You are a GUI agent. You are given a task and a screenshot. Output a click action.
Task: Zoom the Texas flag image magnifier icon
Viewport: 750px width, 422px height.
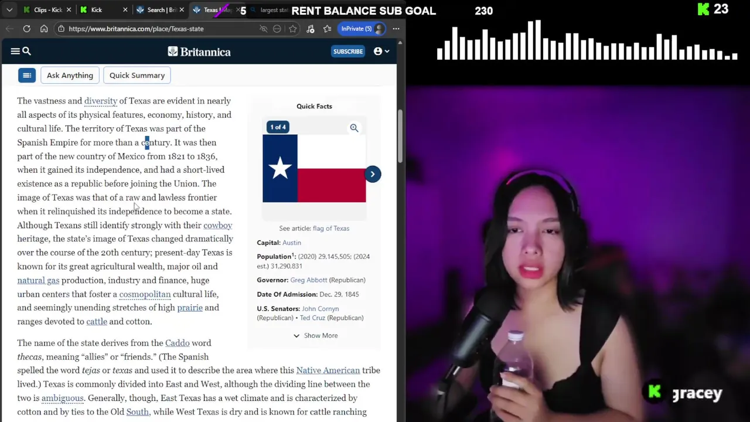[x=354, y=128]
